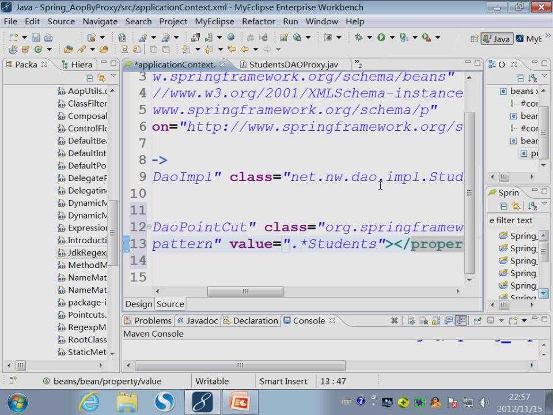
Task: Click the Windows Start orb
Action: [x=17, y=402]
